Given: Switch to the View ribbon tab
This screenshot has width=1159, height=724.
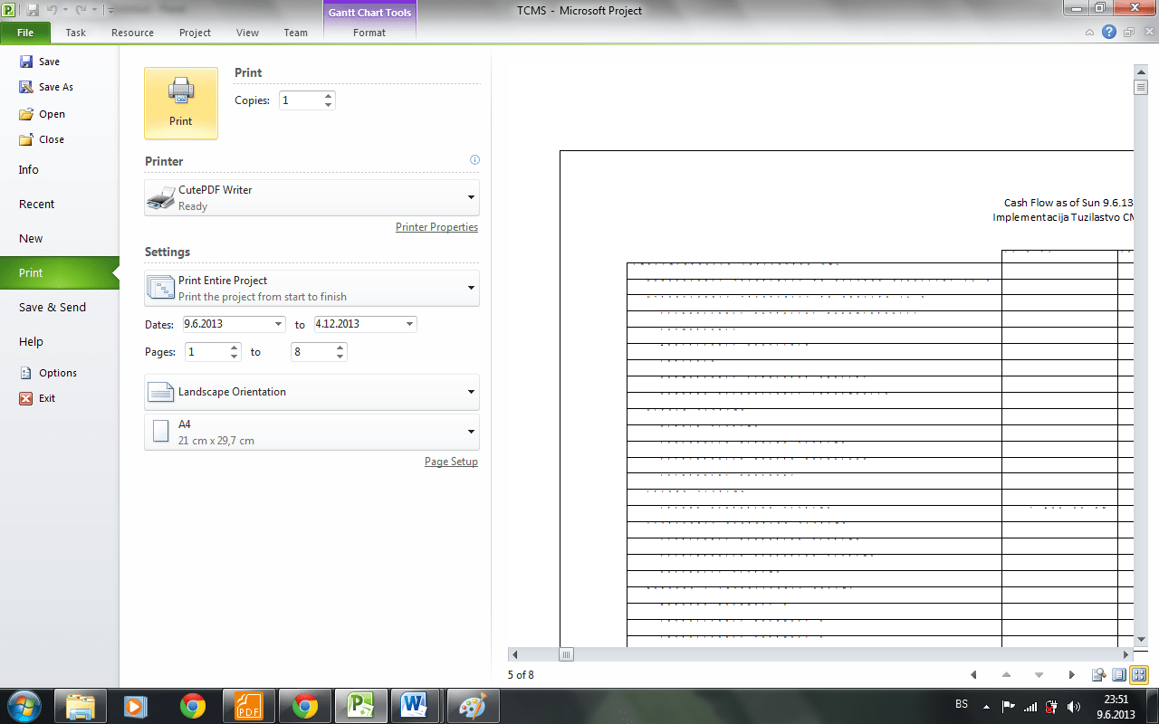Looking at the screenshot, I should 247,33.
